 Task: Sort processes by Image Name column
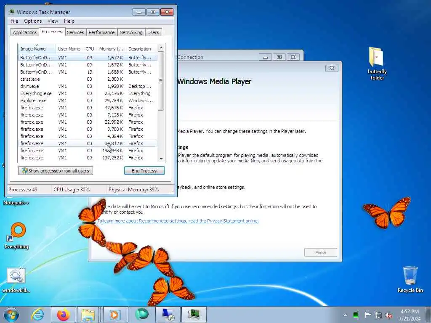coord(37,48)
